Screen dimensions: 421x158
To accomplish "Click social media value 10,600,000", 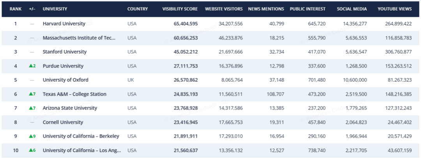I will [355, 80].
